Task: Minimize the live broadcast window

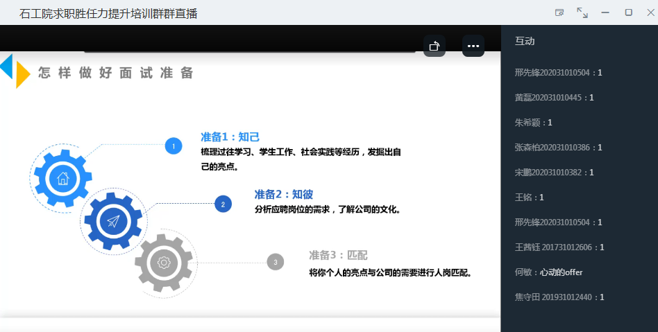Action: [x=605, y=12]
